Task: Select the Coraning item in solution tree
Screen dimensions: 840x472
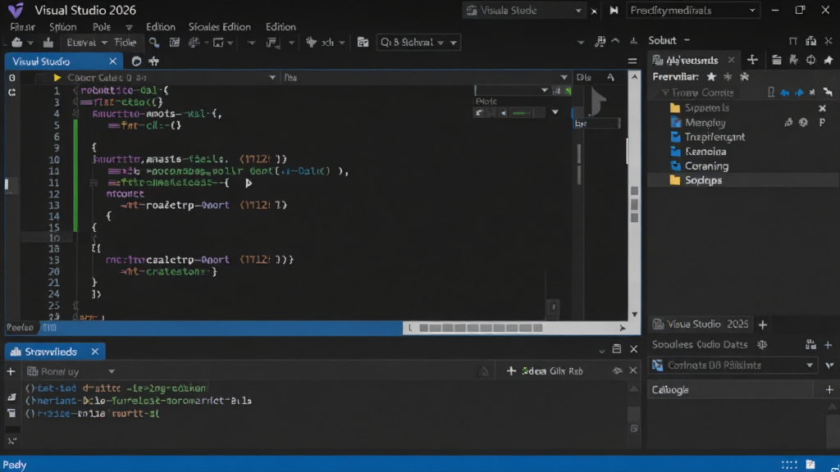Action: pyautogui.click(x=706, y=166)
